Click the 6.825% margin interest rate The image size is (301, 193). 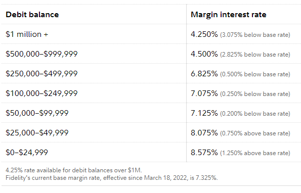coord(204,74)
